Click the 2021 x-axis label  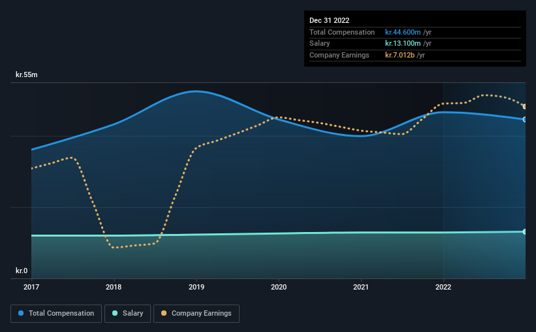pos(361,287)
